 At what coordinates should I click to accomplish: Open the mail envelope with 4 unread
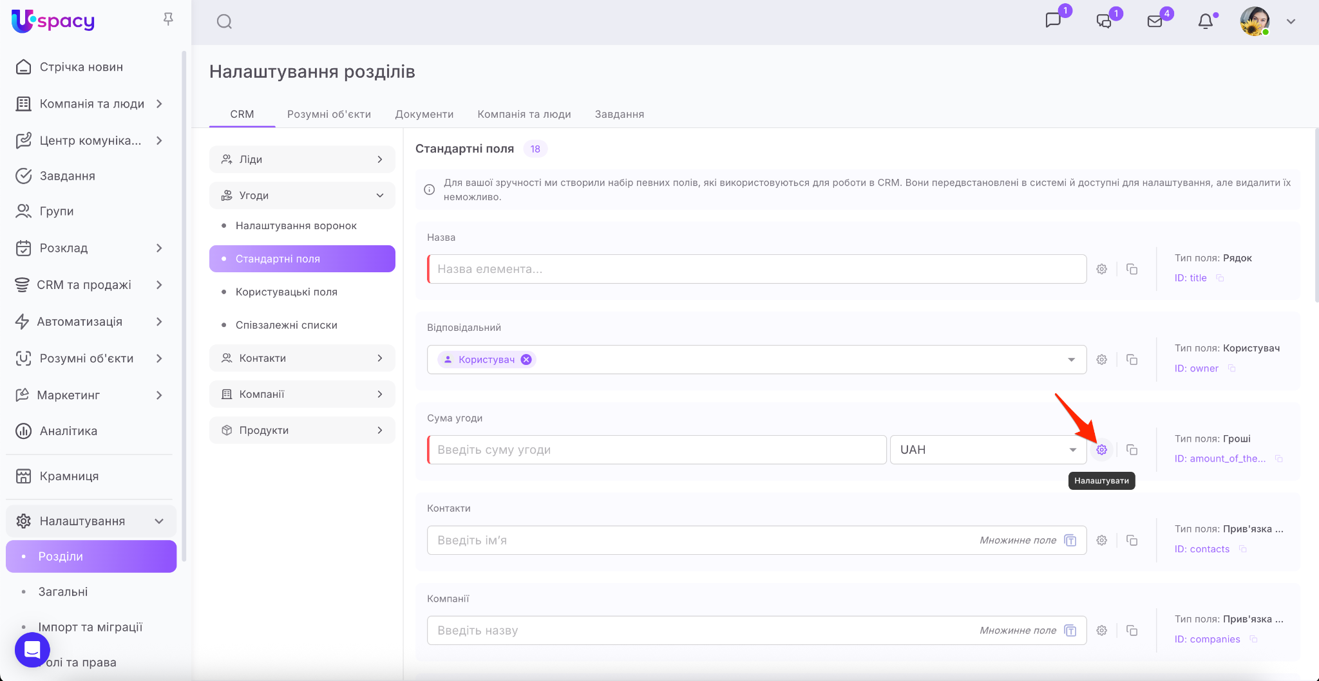point(1155,21)
